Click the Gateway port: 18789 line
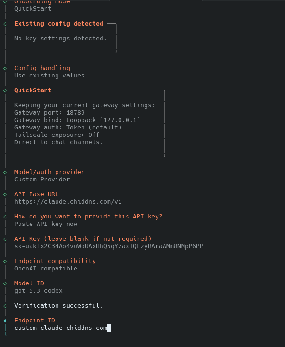This screenshot has height=347, width=285. pos(49,113)
